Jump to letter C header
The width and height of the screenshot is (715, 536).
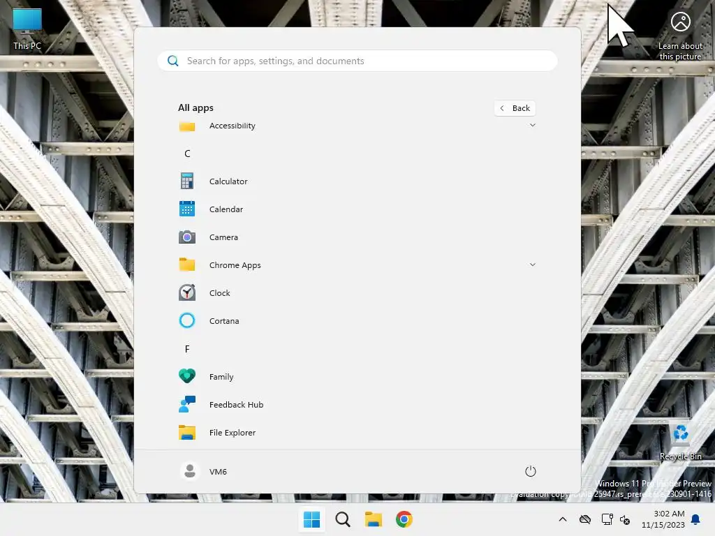187,154
